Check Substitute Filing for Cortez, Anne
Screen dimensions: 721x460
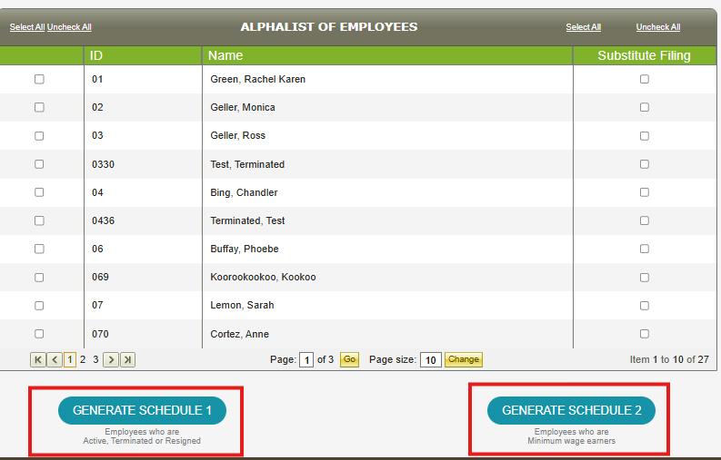pos(645,334)
